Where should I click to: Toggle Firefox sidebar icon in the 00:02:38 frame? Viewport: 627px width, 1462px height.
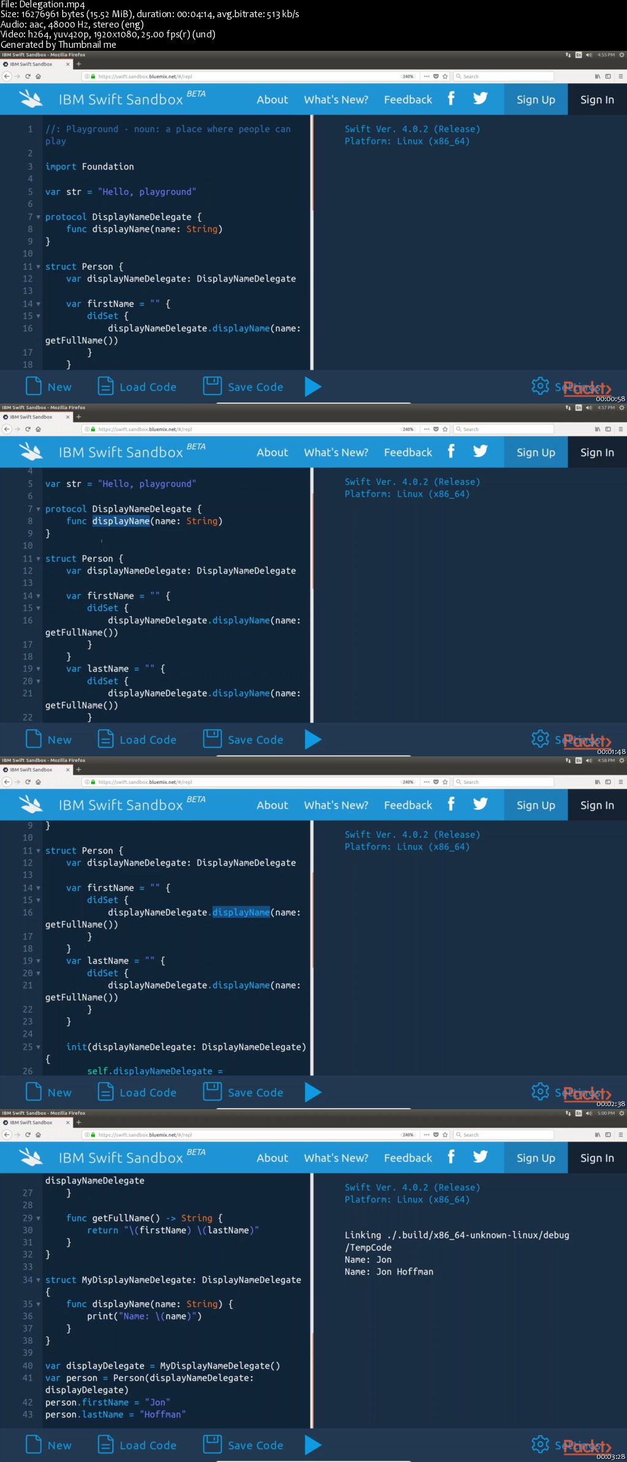[x=608, y=782]
